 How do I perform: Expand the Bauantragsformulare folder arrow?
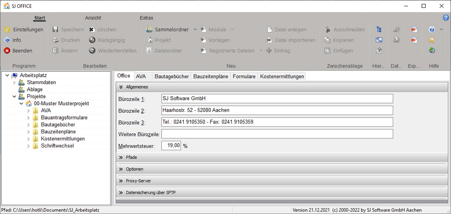point(28,118)
